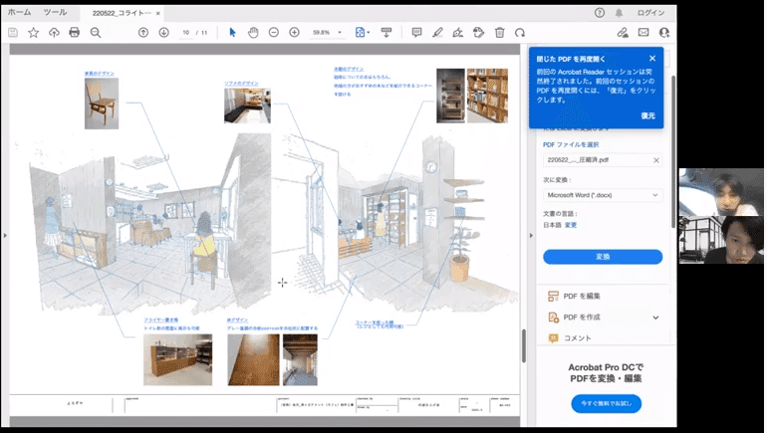Click the upload to cloud icon
The width and height of the screenshot is (767, 433).
click(54, 33)
